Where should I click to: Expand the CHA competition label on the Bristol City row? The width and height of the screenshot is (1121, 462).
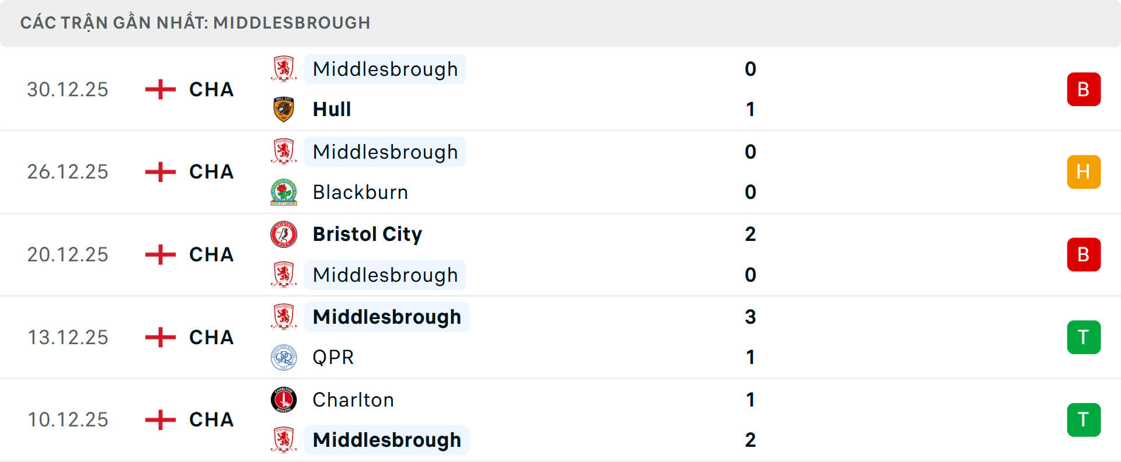[211, 254]
